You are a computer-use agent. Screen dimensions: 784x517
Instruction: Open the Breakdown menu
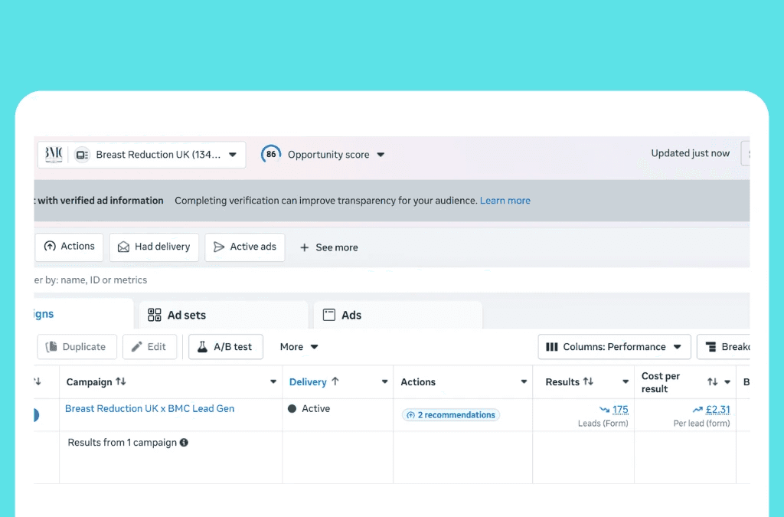(724, 347)
